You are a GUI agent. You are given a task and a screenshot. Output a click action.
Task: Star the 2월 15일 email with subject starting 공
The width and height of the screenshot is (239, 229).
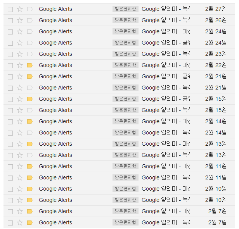click(20, 99)
